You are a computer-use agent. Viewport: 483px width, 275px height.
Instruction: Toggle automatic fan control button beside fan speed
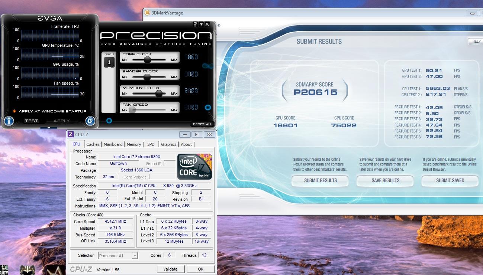(208, 108)
